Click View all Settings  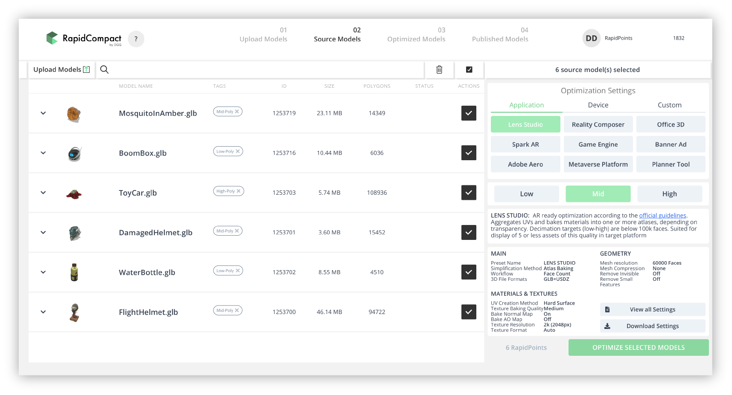[653, 309]
